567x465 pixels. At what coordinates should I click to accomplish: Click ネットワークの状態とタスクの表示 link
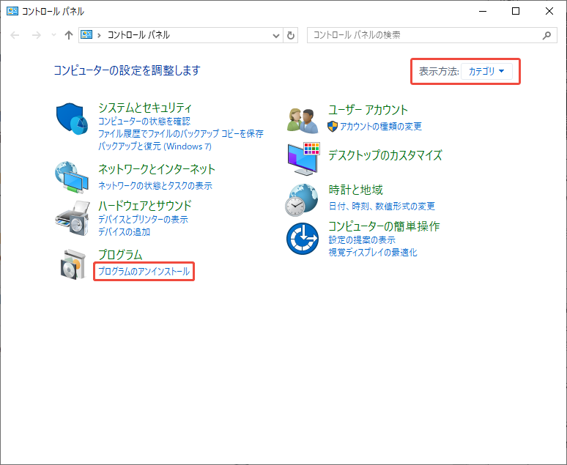pyautogui.click(x=155, y=186)
